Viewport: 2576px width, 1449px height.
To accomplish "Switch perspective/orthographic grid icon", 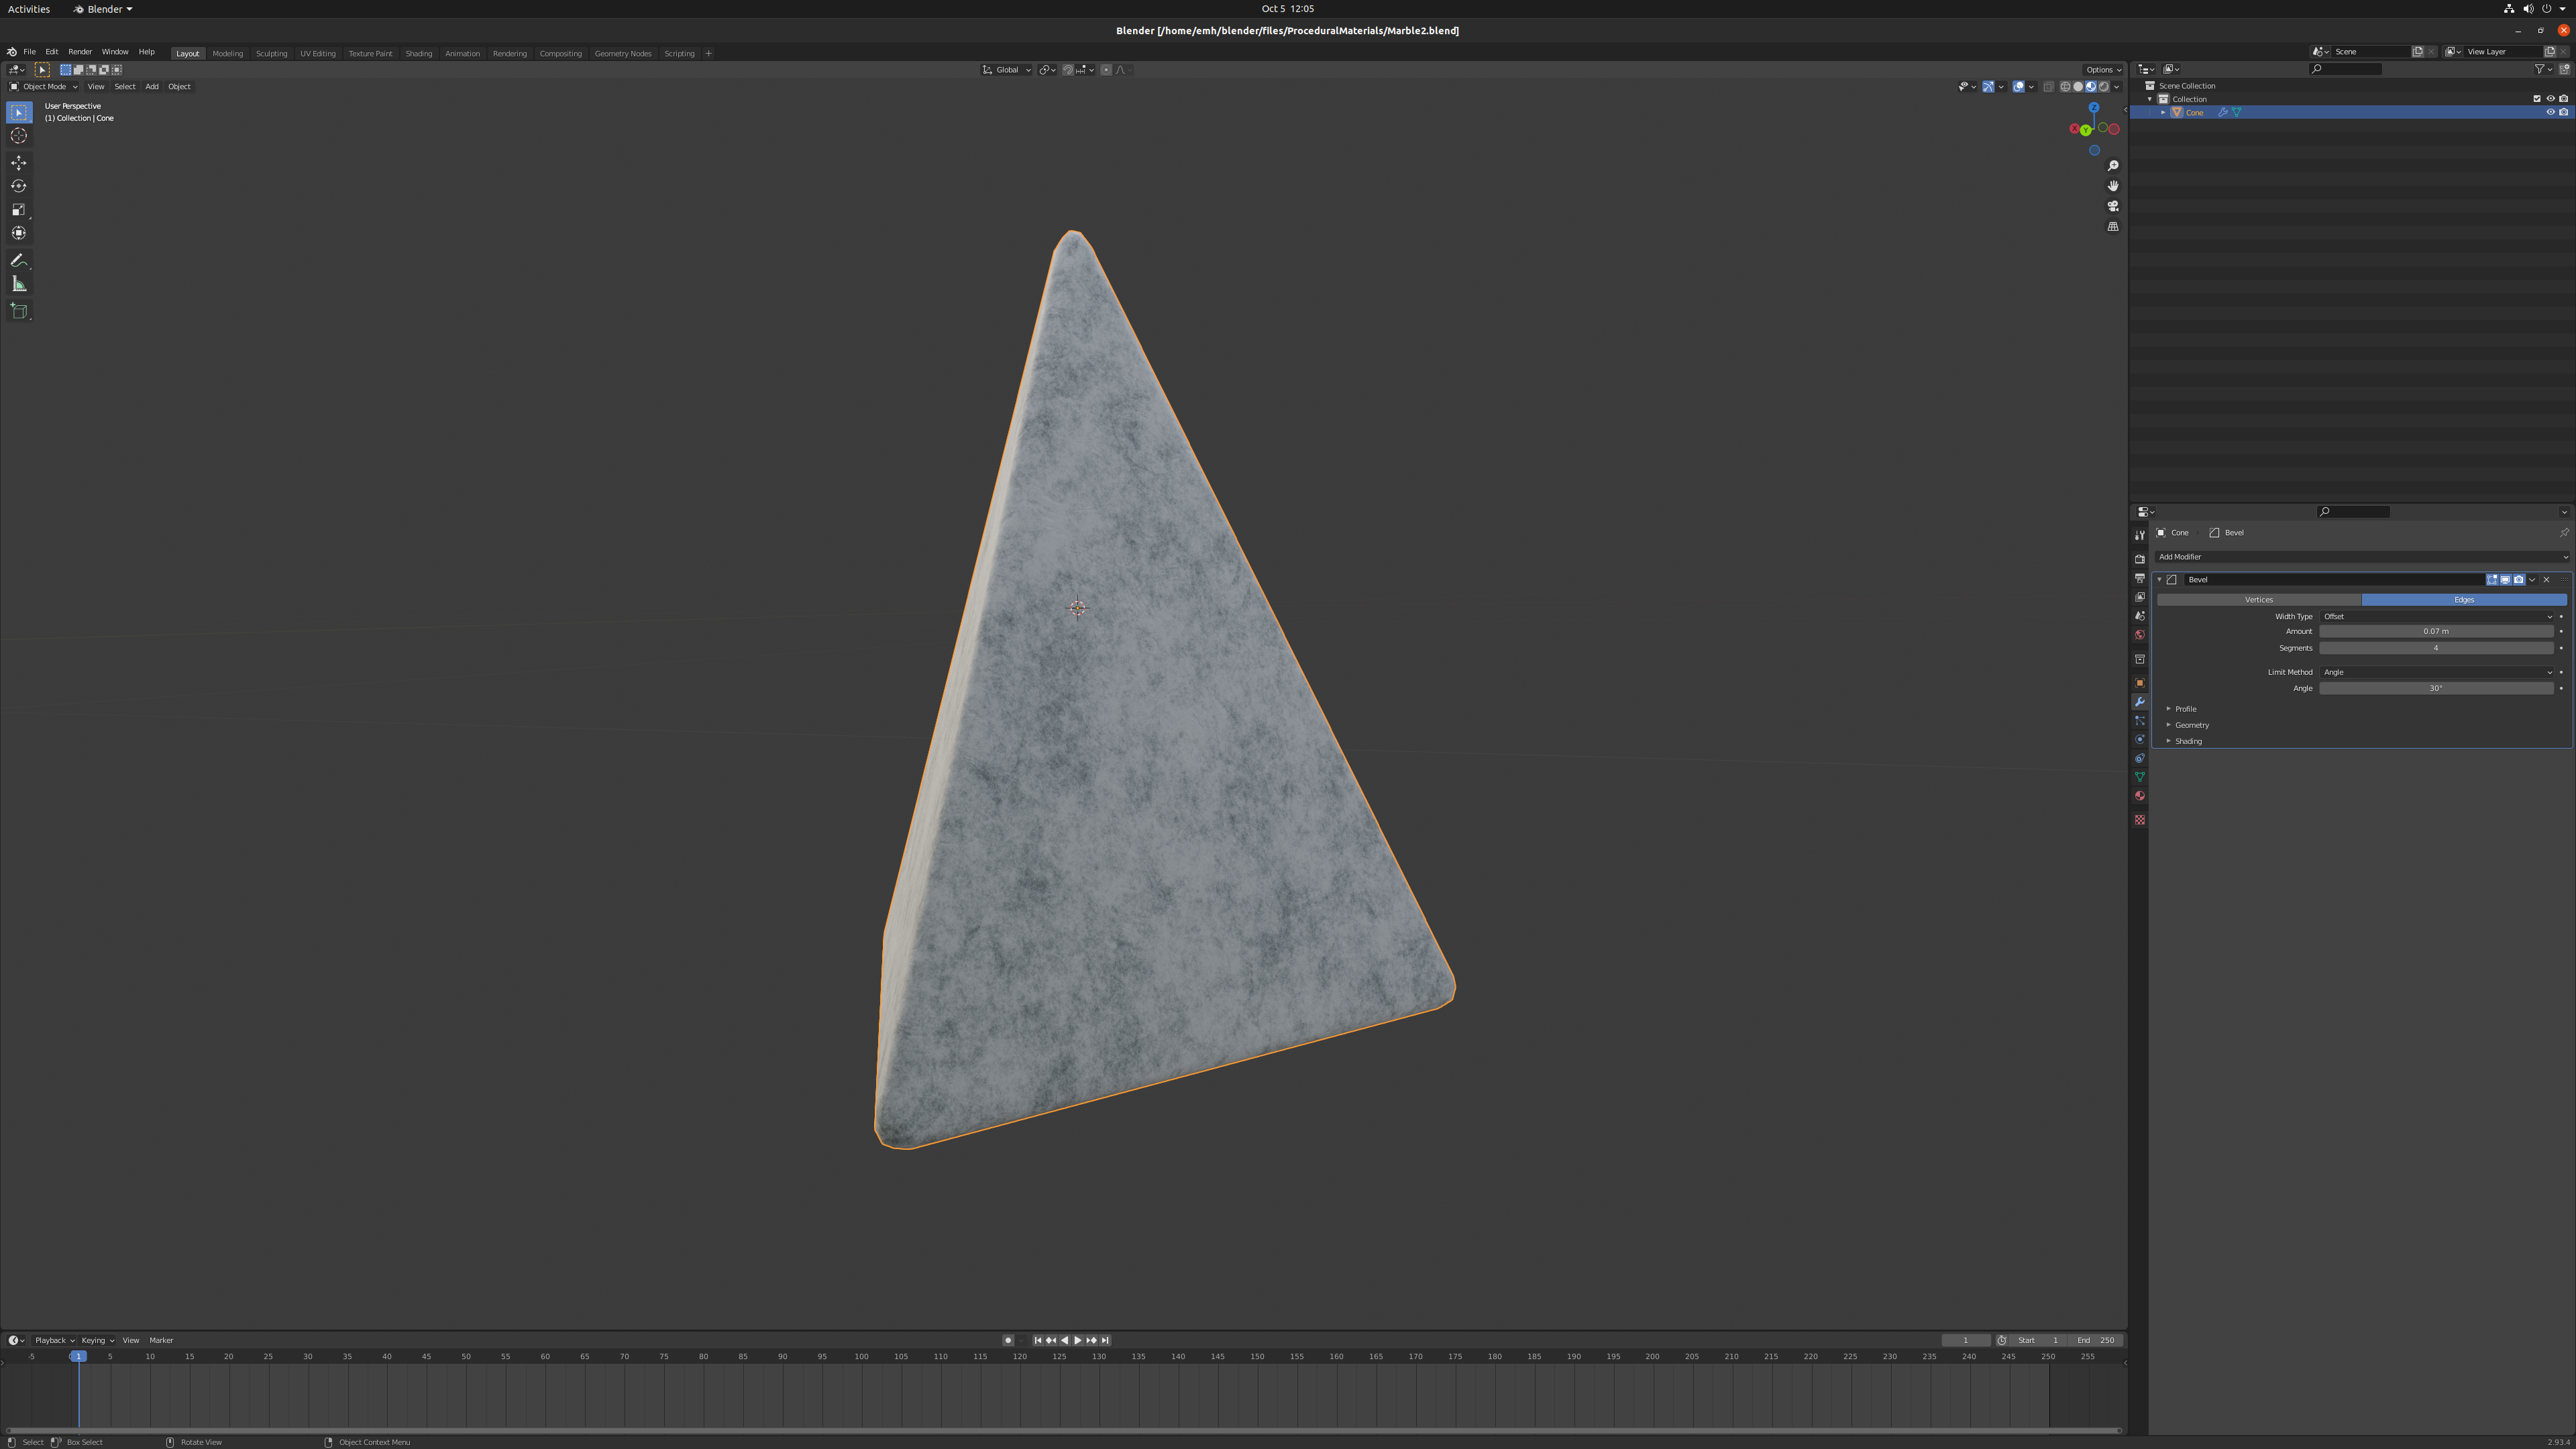I will coord(2113,227).
